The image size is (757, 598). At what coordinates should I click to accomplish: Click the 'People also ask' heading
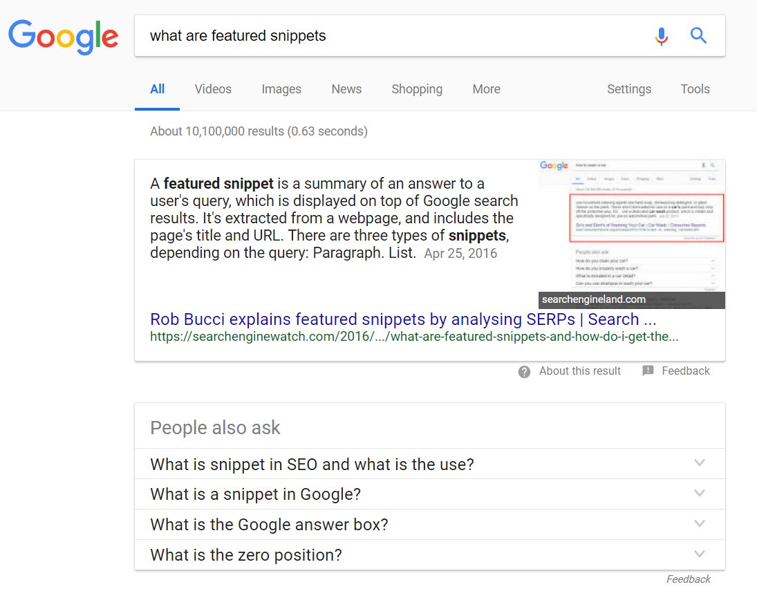[215, 428]
